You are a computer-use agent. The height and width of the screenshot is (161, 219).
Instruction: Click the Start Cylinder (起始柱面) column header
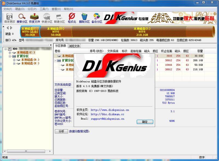coord(136,51)
